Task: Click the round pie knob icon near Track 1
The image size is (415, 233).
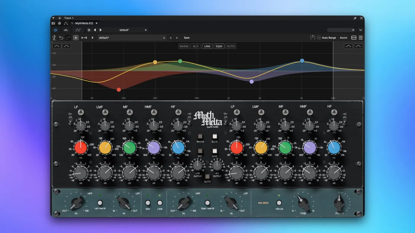Action: (x=59, y=23)
